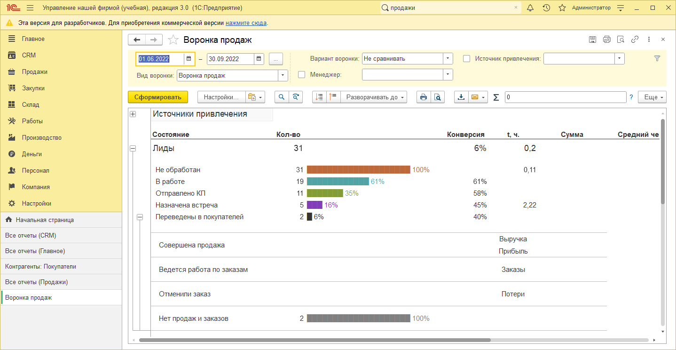Click the Сформировать button
The image size is (676, 350).
pos(158,97)
